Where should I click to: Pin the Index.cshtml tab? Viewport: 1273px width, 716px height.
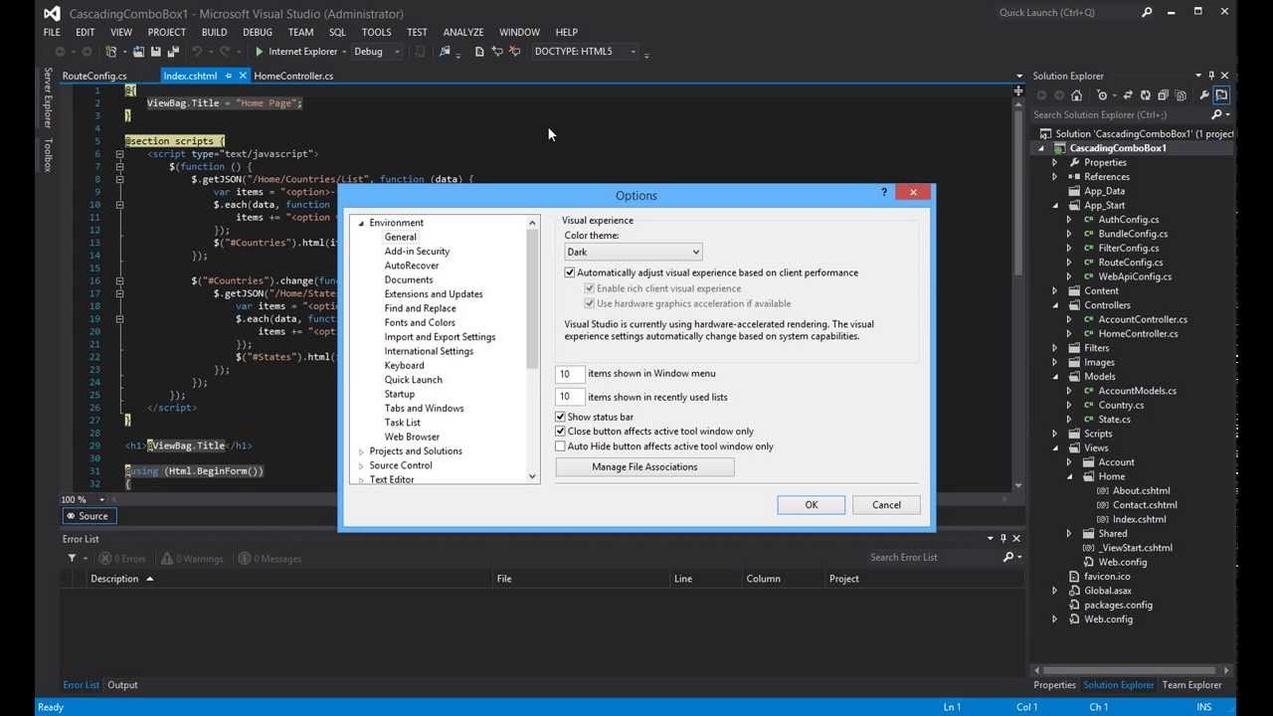(229, 76)
